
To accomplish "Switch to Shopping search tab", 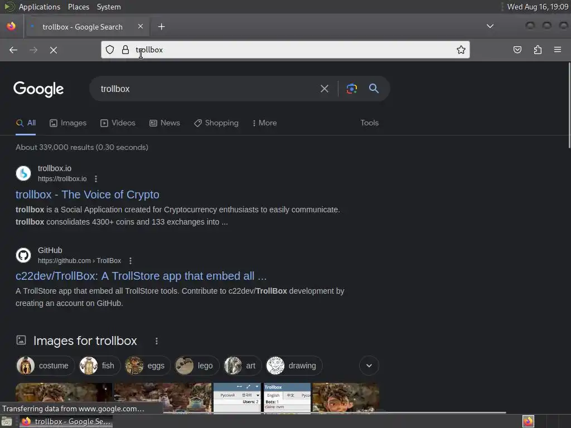I will [216, 123].
